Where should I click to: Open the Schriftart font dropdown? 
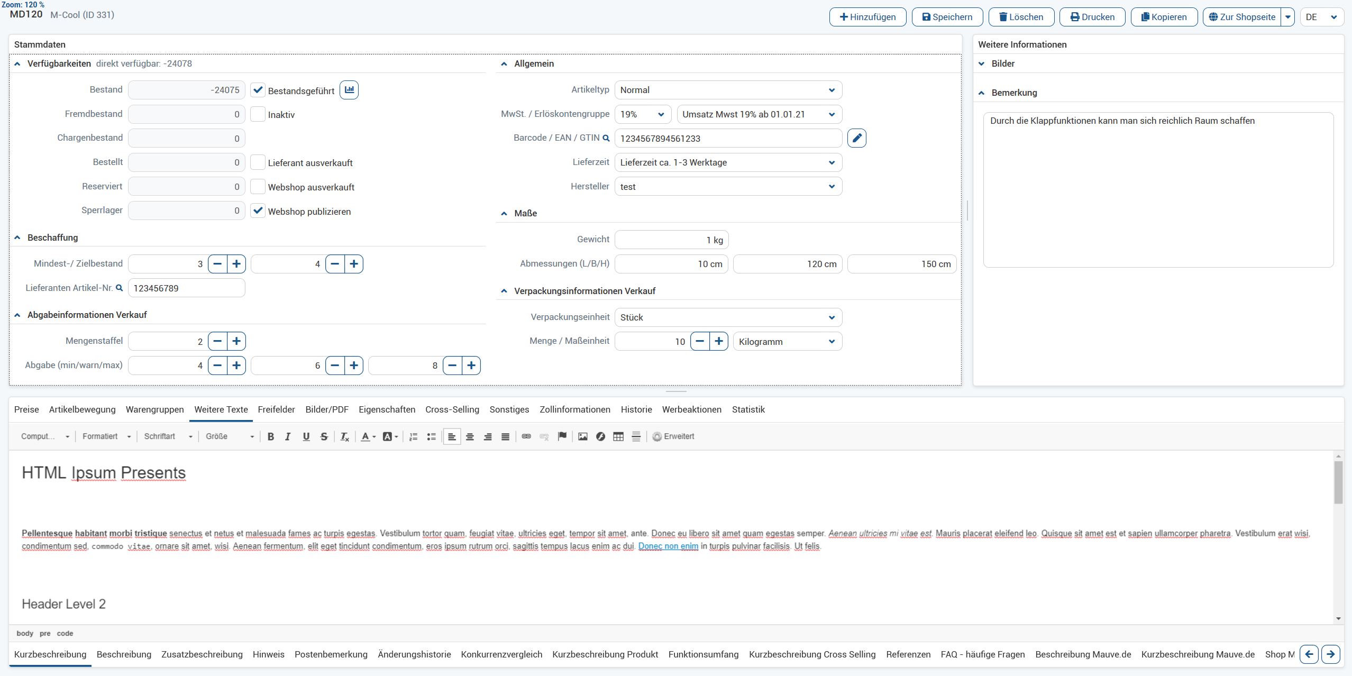click(x=168, y=436)
